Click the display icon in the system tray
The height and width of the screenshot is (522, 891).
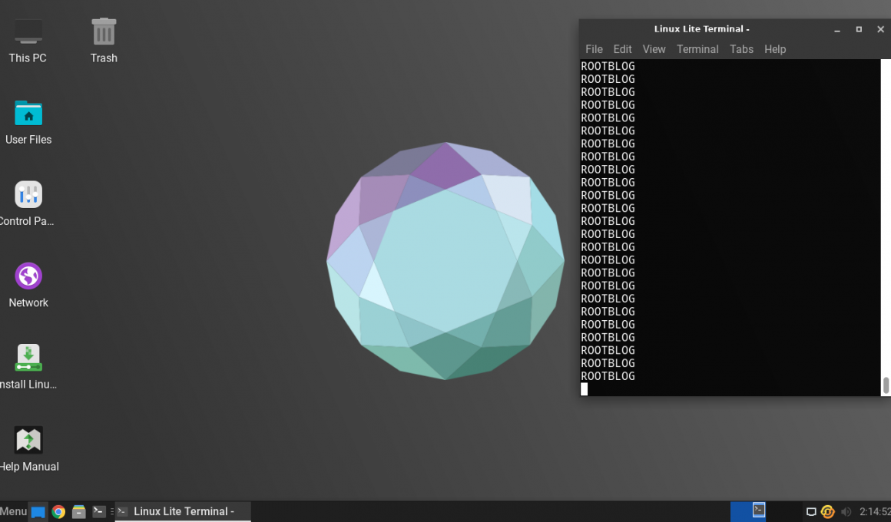810,511
